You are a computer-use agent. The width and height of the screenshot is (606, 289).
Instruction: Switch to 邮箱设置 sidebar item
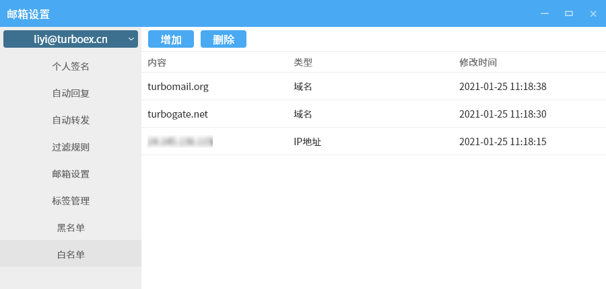[71, 174]
